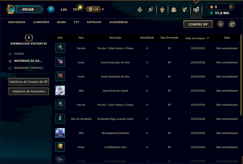
Task: Open the account icon button
Action: point(232,24)
